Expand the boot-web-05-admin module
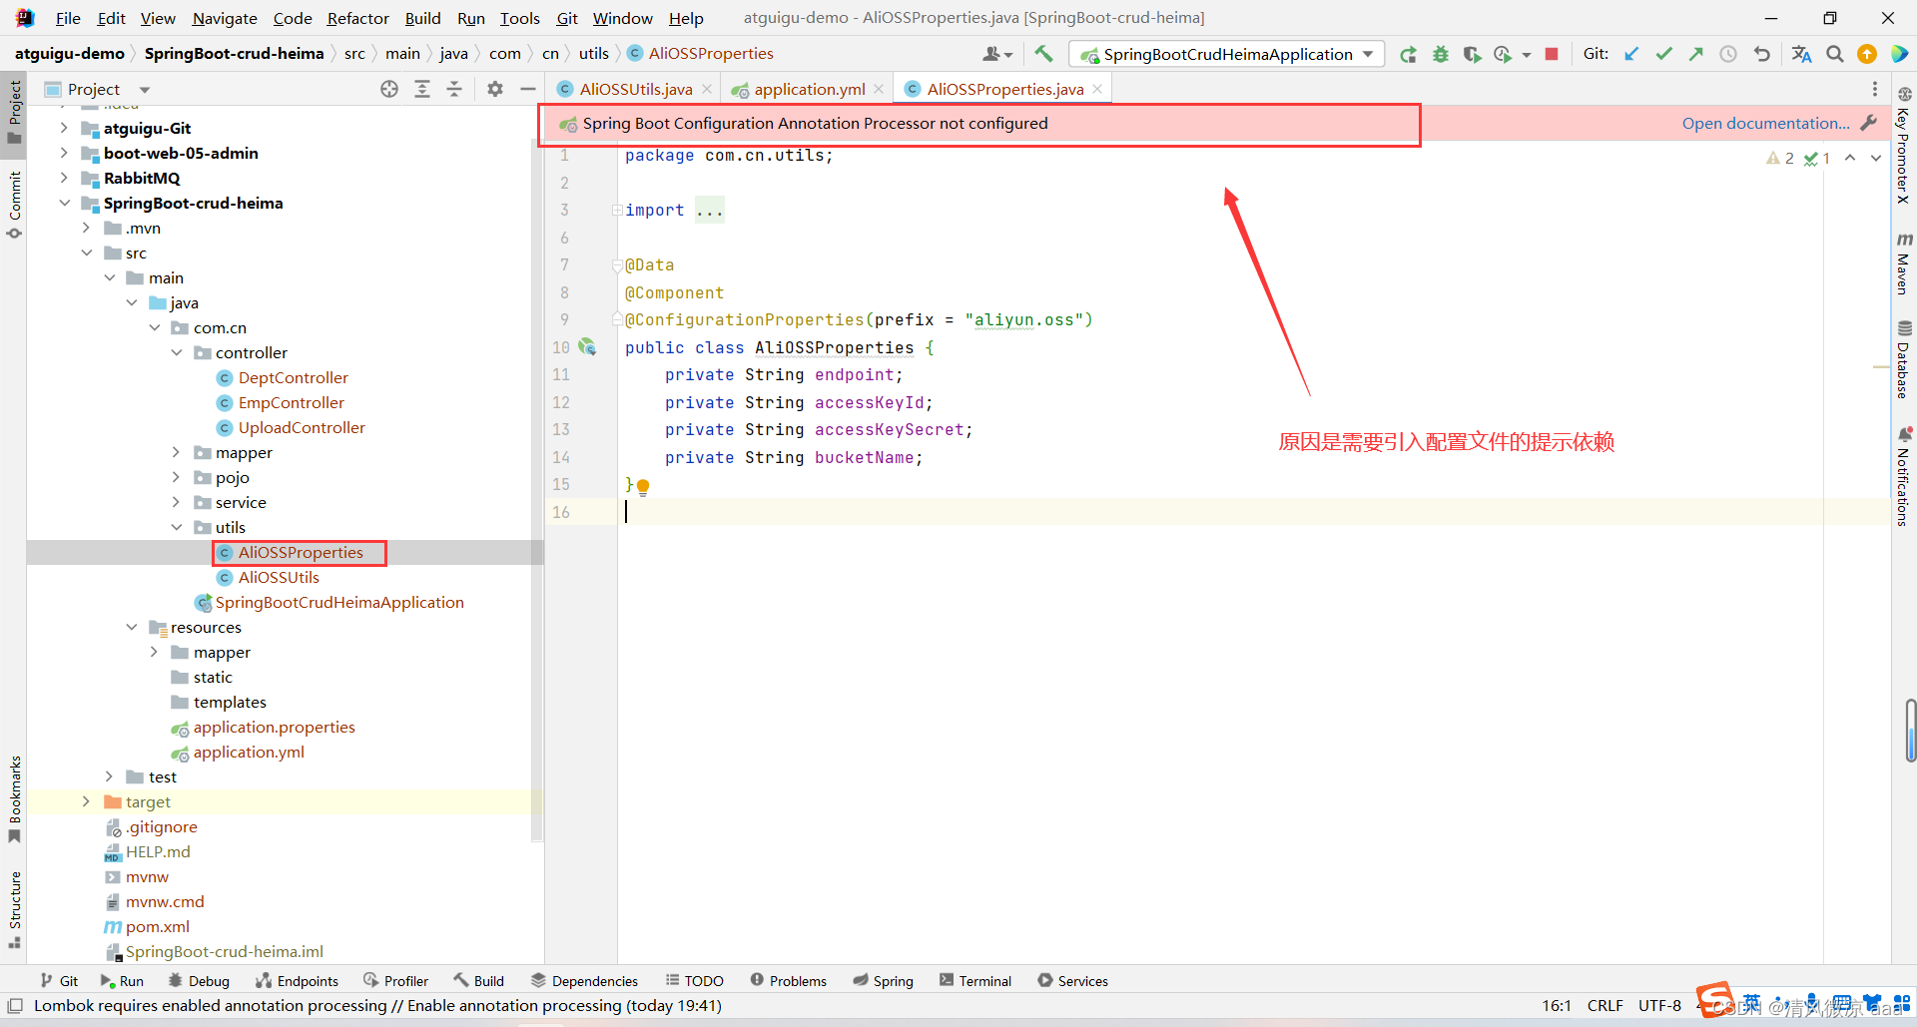Image resolution: width=1917 pixels, height=1027 pixels. click(64, 153)
